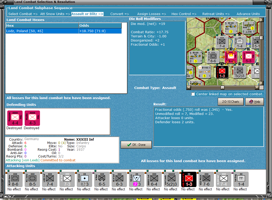Select the Lodz, Poland combat hex row
Screen dimensions: 272x200
click(64, 31)
